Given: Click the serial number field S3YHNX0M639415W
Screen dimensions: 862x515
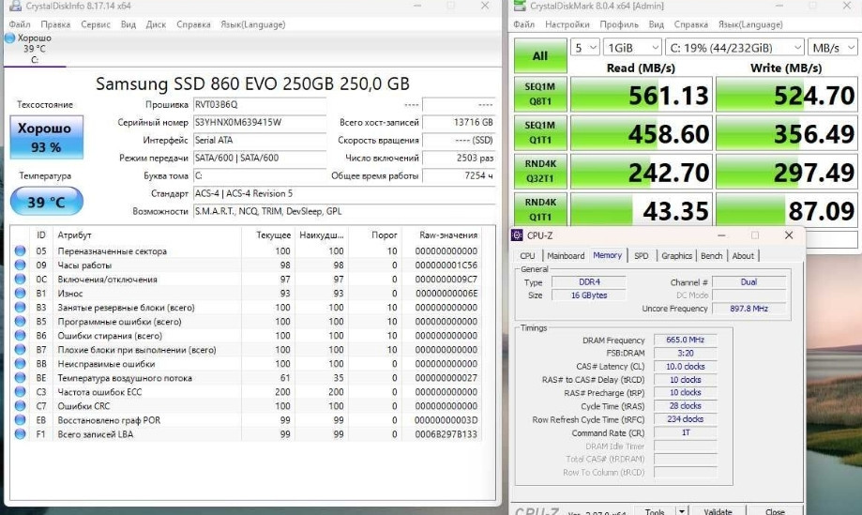Looking at the screenshot, I should coord(260,122).
